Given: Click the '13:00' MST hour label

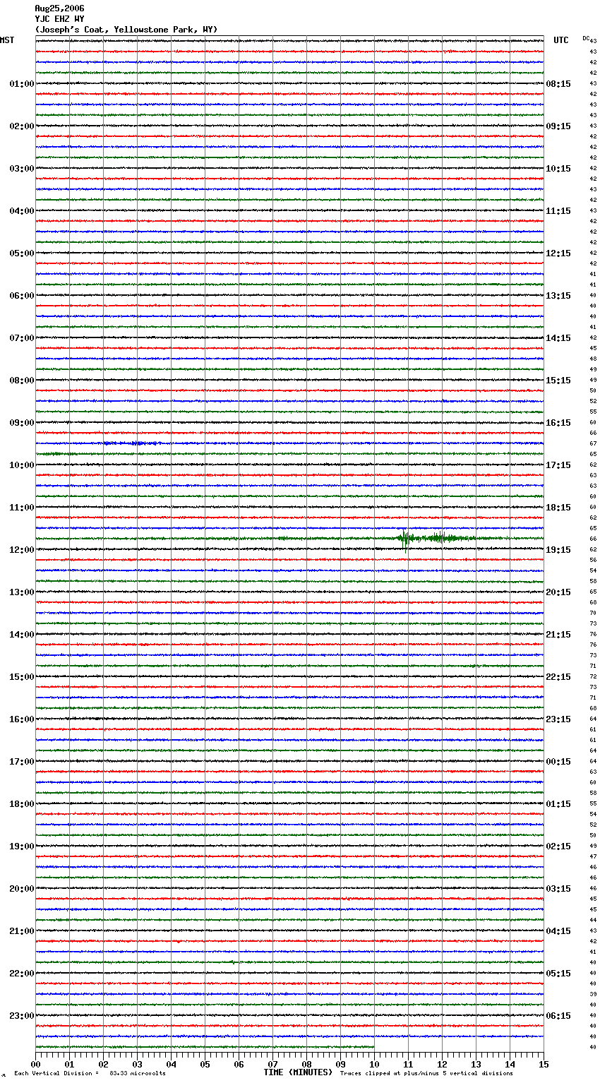Looking at the screenshot, I should 22,592.
